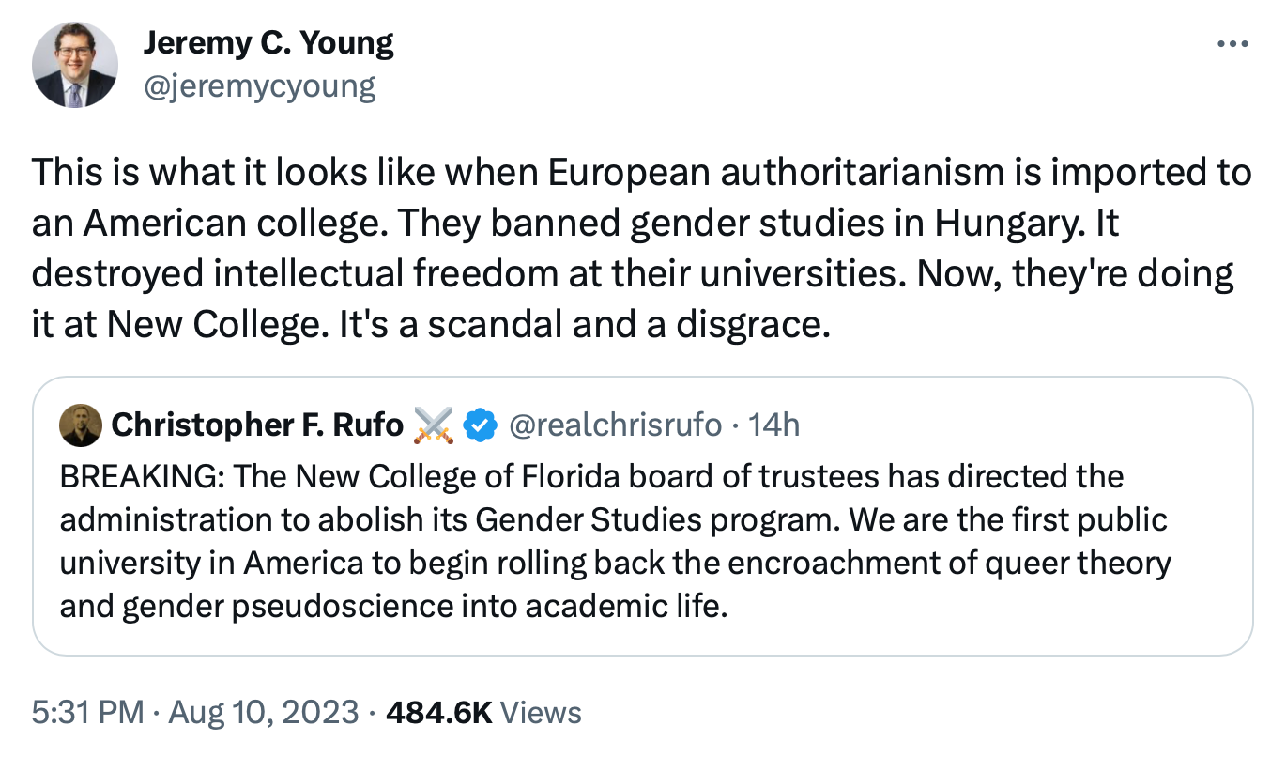Screen dimensions: 1286x757
Task: Click Jeremy C. Young's profile avatar
Action: point(75,65)
